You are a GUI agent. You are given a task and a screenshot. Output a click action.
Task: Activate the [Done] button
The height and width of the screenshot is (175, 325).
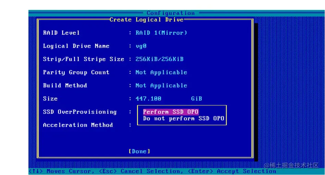coord(139,151)
